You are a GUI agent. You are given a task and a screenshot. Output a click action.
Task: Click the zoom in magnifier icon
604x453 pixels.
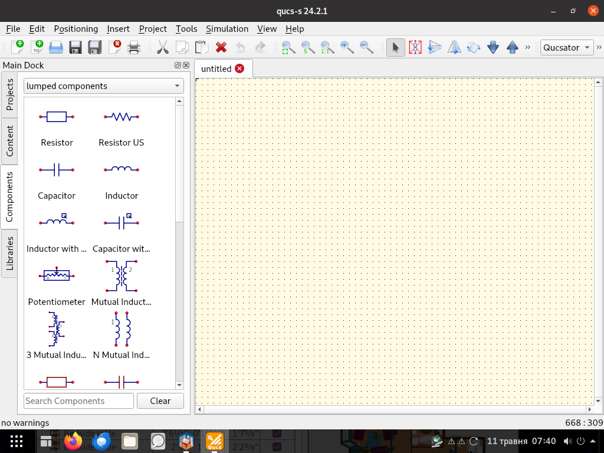pyautogui.click(x=347, y=47)
